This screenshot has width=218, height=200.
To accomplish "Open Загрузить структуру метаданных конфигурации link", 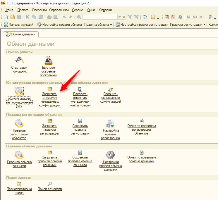I will coord(50,100).
